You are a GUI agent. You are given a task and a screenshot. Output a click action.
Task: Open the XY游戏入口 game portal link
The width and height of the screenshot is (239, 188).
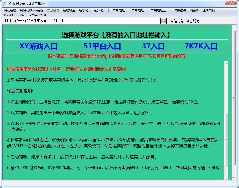click(x=38, y=47)
